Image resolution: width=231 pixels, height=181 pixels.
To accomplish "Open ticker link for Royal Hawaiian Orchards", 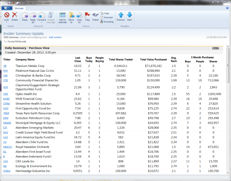I will [x=8, y=147].
